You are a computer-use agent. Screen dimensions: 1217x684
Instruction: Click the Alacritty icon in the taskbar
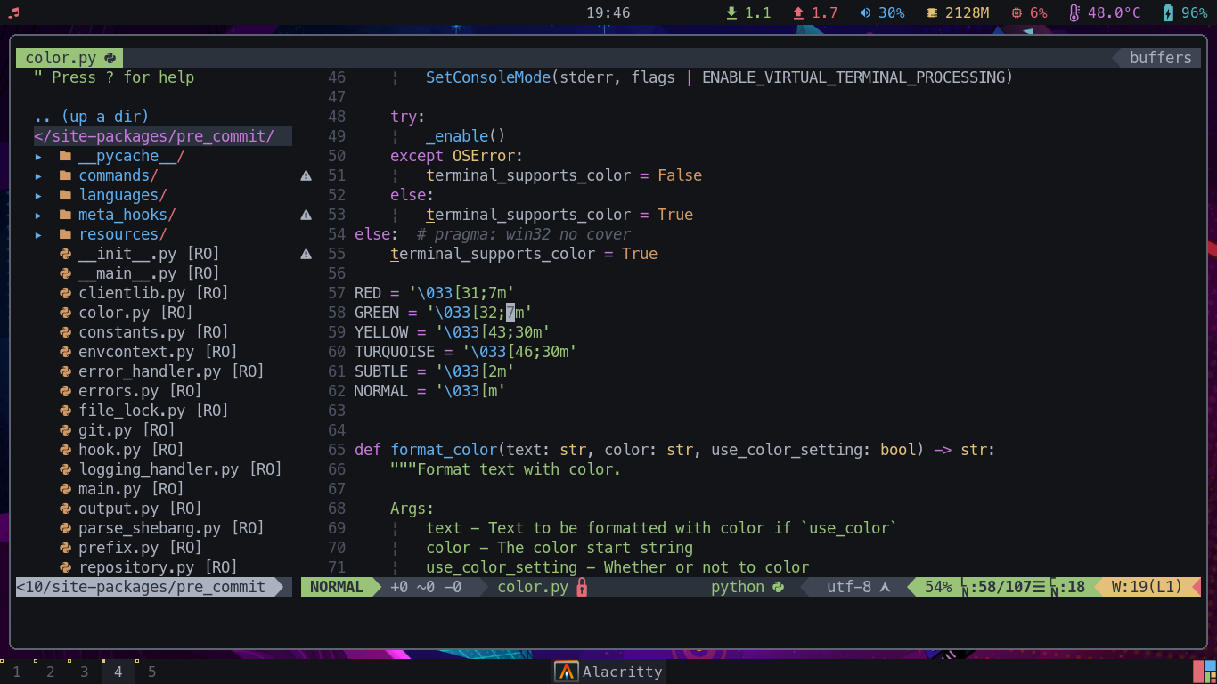[568, 672]
